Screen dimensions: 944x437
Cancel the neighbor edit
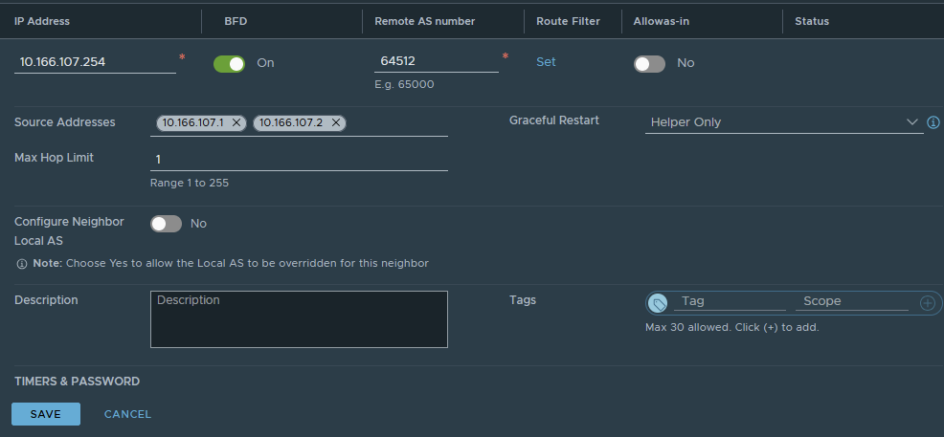pos(127,414)
